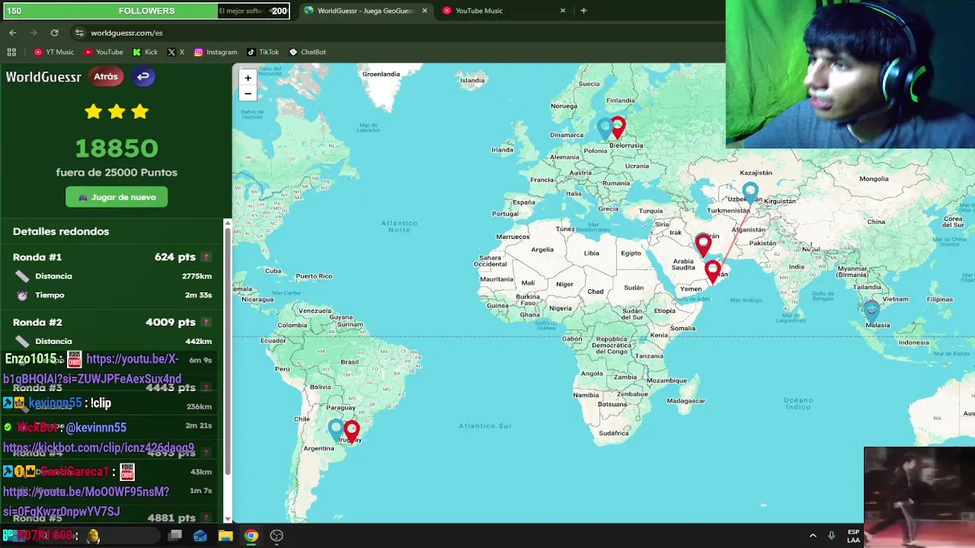
Task: Select the Ronda #2 heading
Action: coord(37,323)
